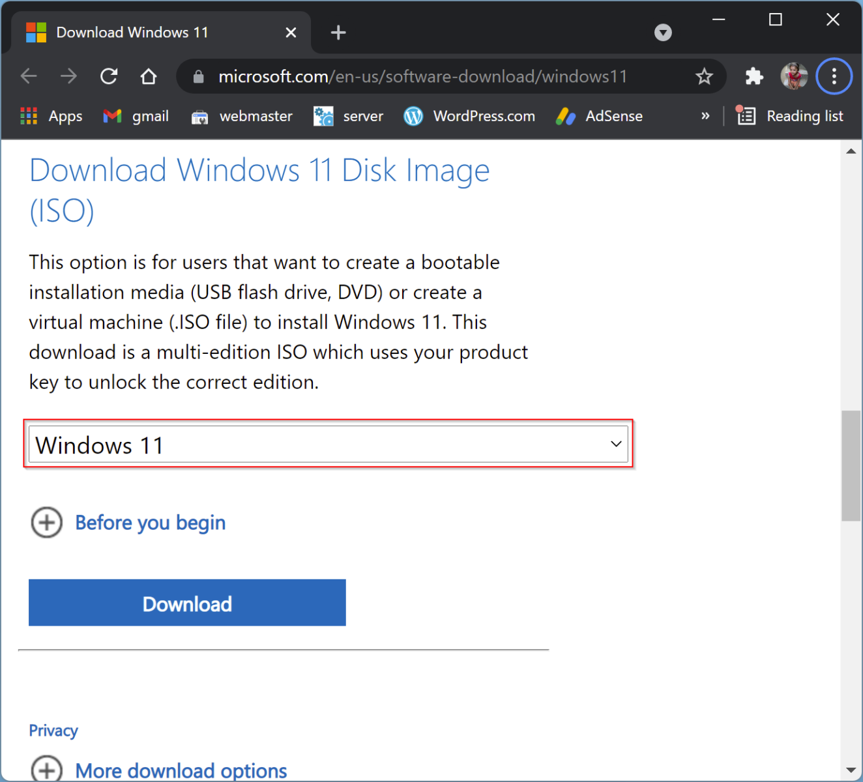
Task: Reload the current page
Action: coord(108,76)
